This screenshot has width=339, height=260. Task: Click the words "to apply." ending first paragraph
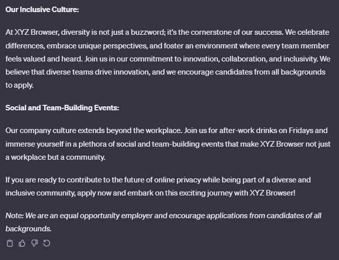(x=20, y=85)
